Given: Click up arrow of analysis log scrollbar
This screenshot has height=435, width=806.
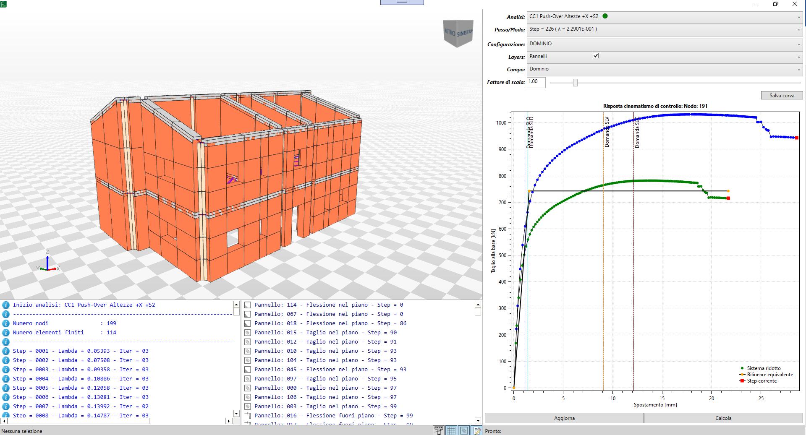Looking at the screenshot, I should 236,305.
